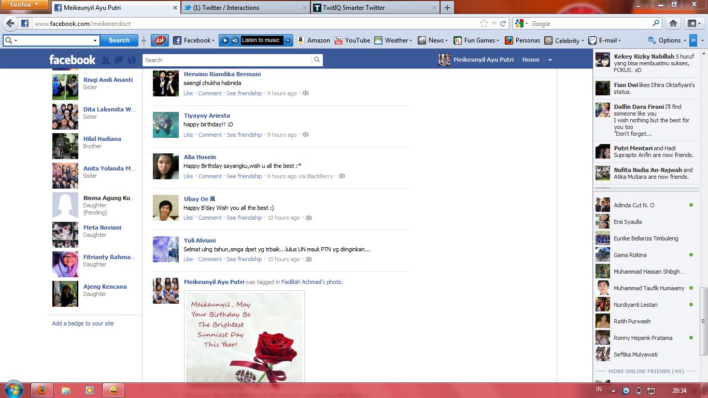Image resolution: width=708 pixels, height=398 pixels.
Task: Open the tagged birthday rose photo
Action: coord(244,337)
